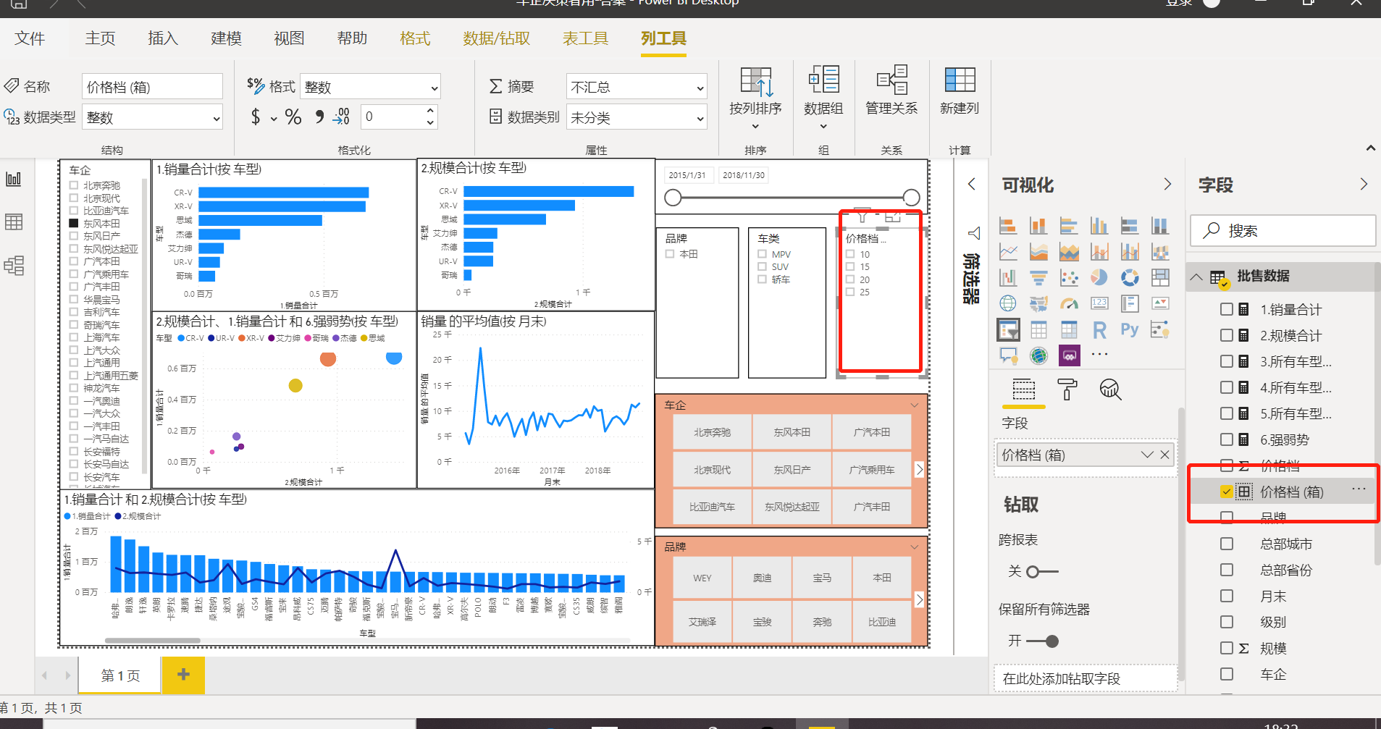Check the 1.销量合计 field checkbox

1227,309
